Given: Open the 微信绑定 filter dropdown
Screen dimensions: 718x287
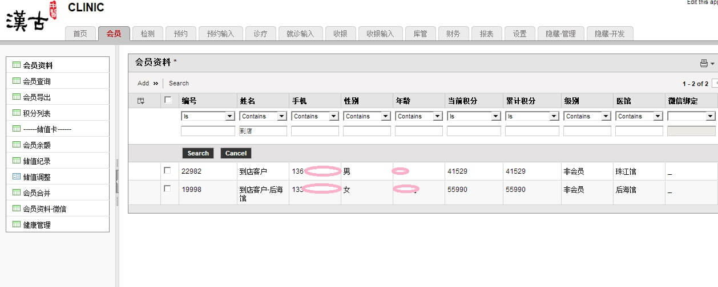Looking at the screenshot, I should (691, 116).
